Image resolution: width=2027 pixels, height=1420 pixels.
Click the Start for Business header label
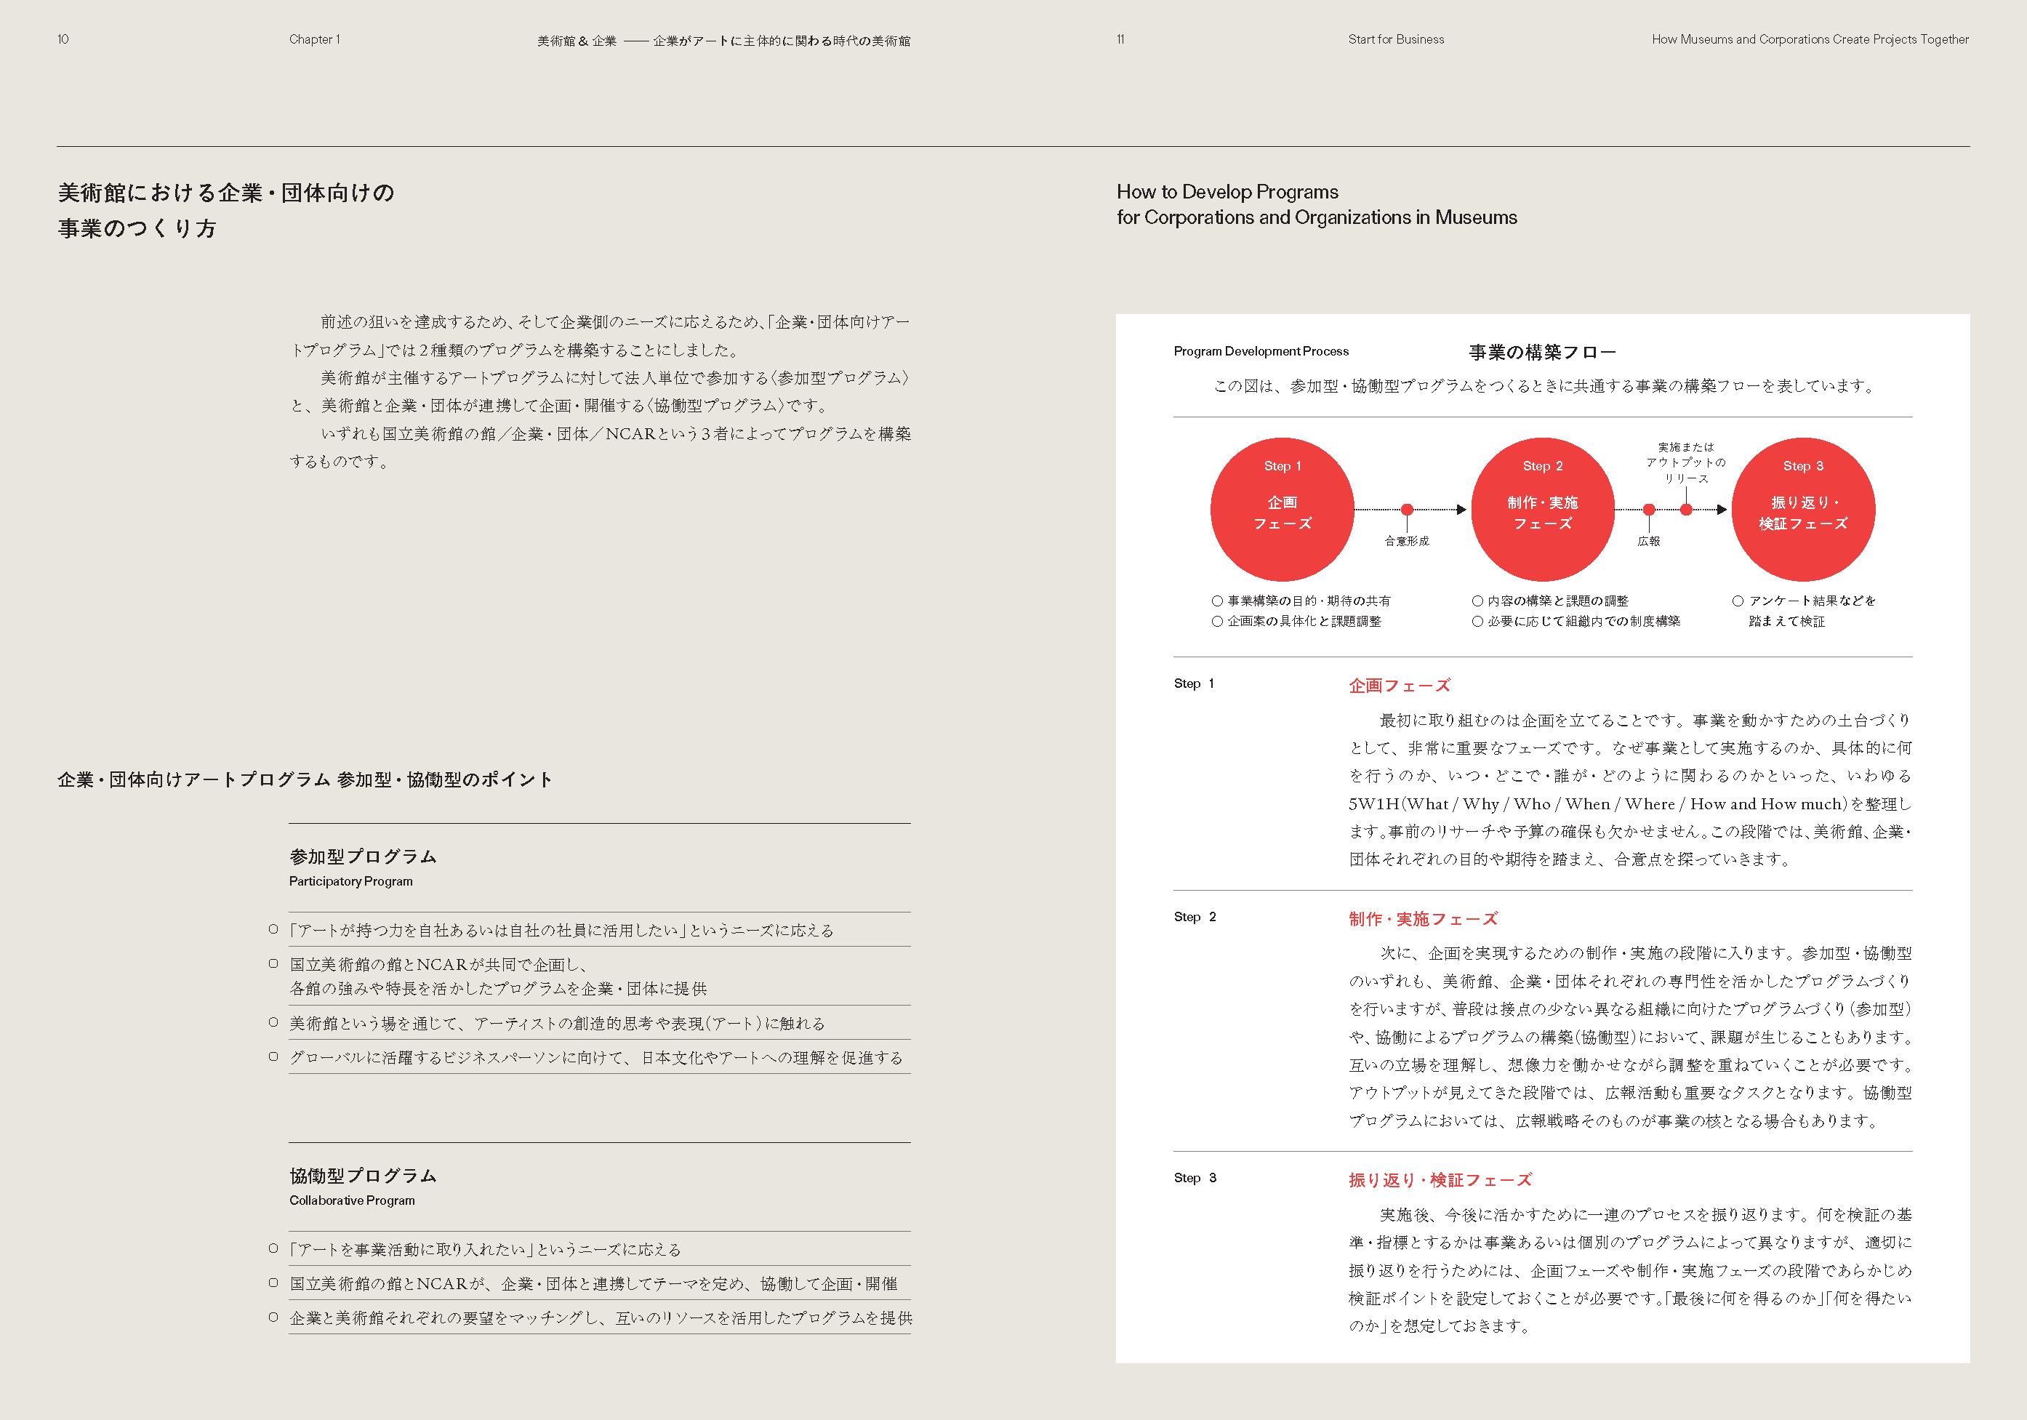[x=1396, y=40]
